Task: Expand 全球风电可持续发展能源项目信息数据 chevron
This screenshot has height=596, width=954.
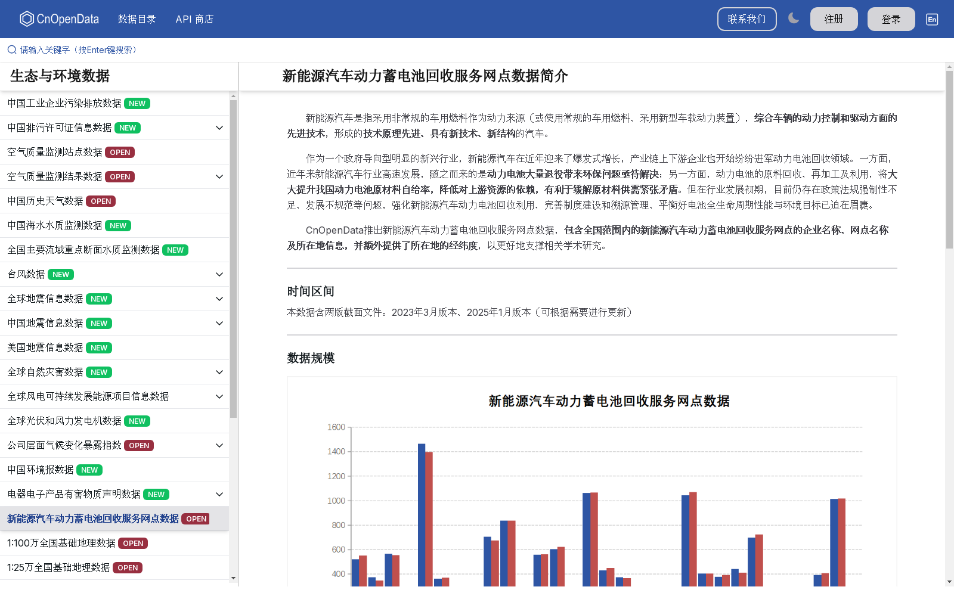Action: 219,396
